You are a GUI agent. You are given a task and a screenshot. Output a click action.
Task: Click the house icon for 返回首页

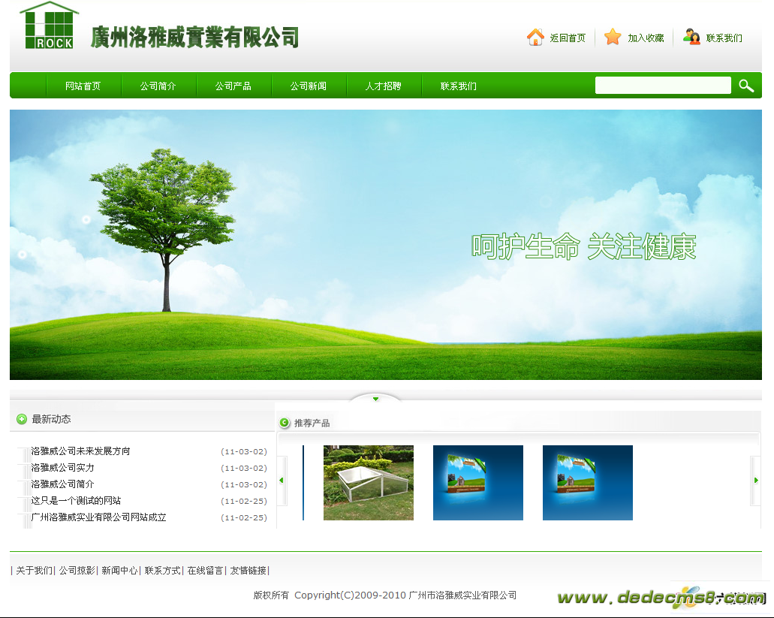tap(535, 38)
